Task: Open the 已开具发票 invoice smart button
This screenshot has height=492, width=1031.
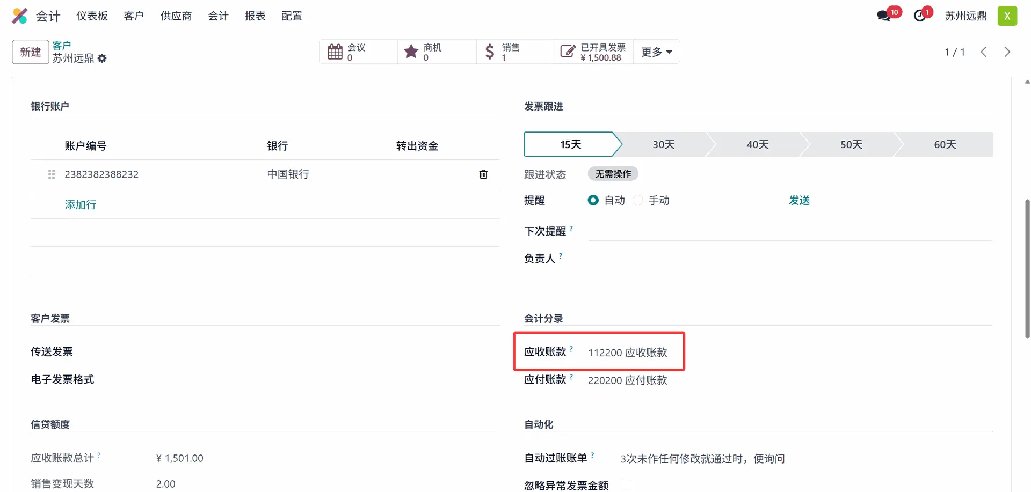Action: (x=594, y=52)
